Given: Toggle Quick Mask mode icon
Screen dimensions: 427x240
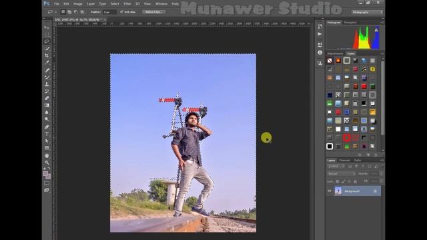Looking at the screenshot, I should [x=47, y=183].
